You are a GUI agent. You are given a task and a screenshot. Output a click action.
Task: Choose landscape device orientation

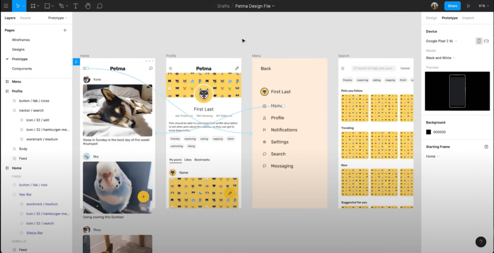[486, 41]
